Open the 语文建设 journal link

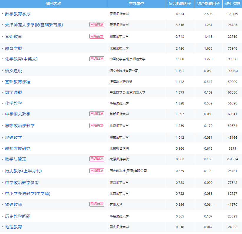14,71
